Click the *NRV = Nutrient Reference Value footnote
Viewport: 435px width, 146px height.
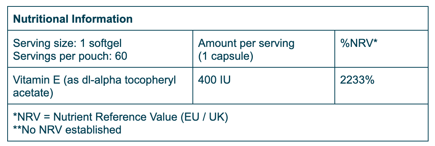pyautogui.click(x=120, y=117)
